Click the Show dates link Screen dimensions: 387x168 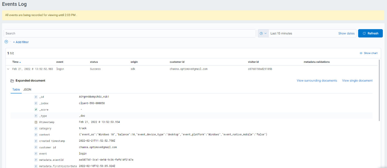click(346, 33)
